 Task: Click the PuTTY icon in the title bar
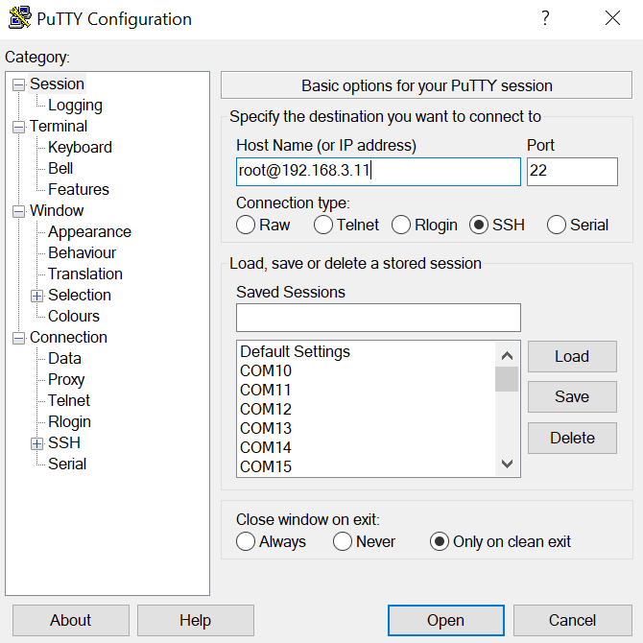click(20, 18)
